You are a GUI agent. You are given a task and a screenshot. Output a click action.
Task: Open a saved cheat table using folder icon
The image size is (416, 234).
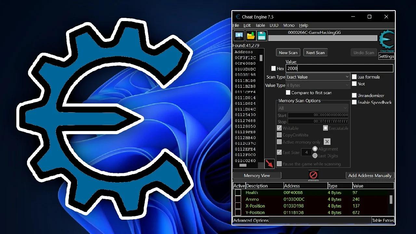250,36
